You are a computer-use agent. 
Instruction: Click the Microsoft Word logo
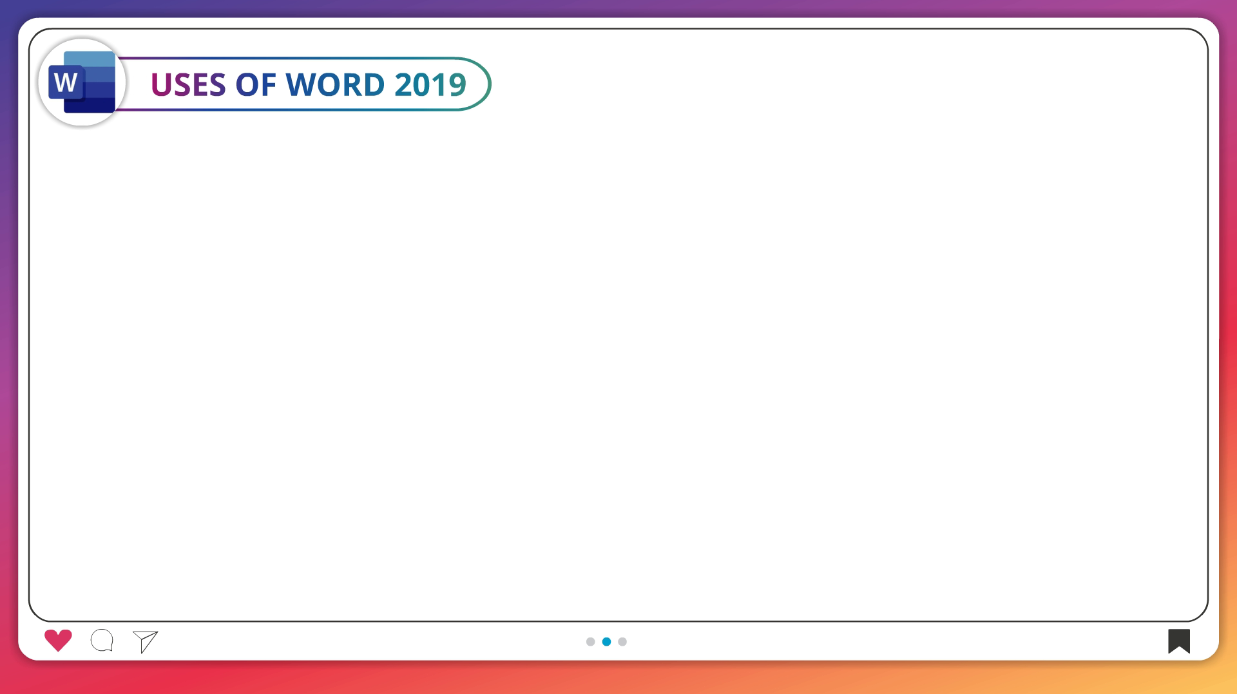point(82,82)
